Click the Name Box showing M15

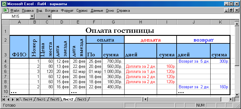click(16, 16)
